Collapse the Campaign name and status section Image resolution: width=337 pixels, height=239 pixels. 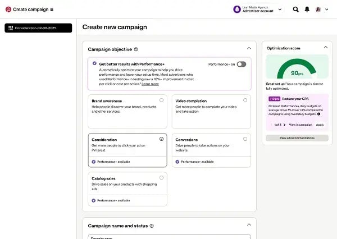pos(249,224)
